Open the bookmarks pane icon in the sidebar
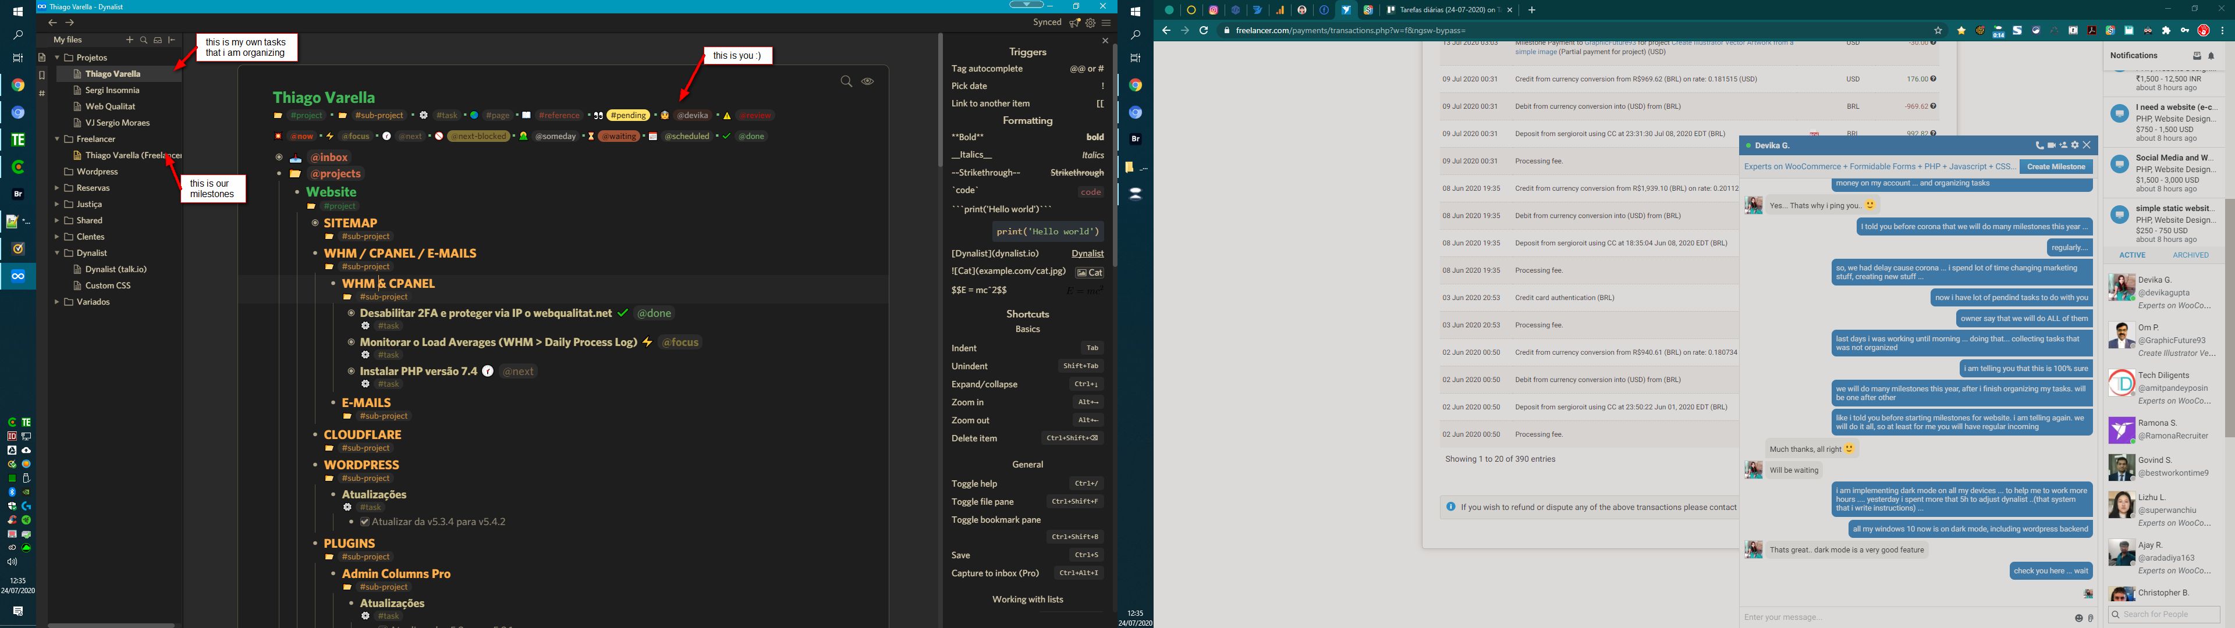 [42, 76]
